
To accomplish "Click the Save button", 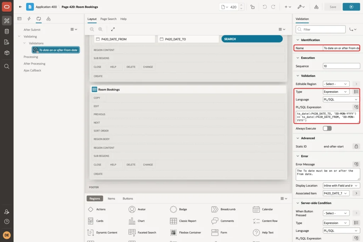I will coord(333,7).
